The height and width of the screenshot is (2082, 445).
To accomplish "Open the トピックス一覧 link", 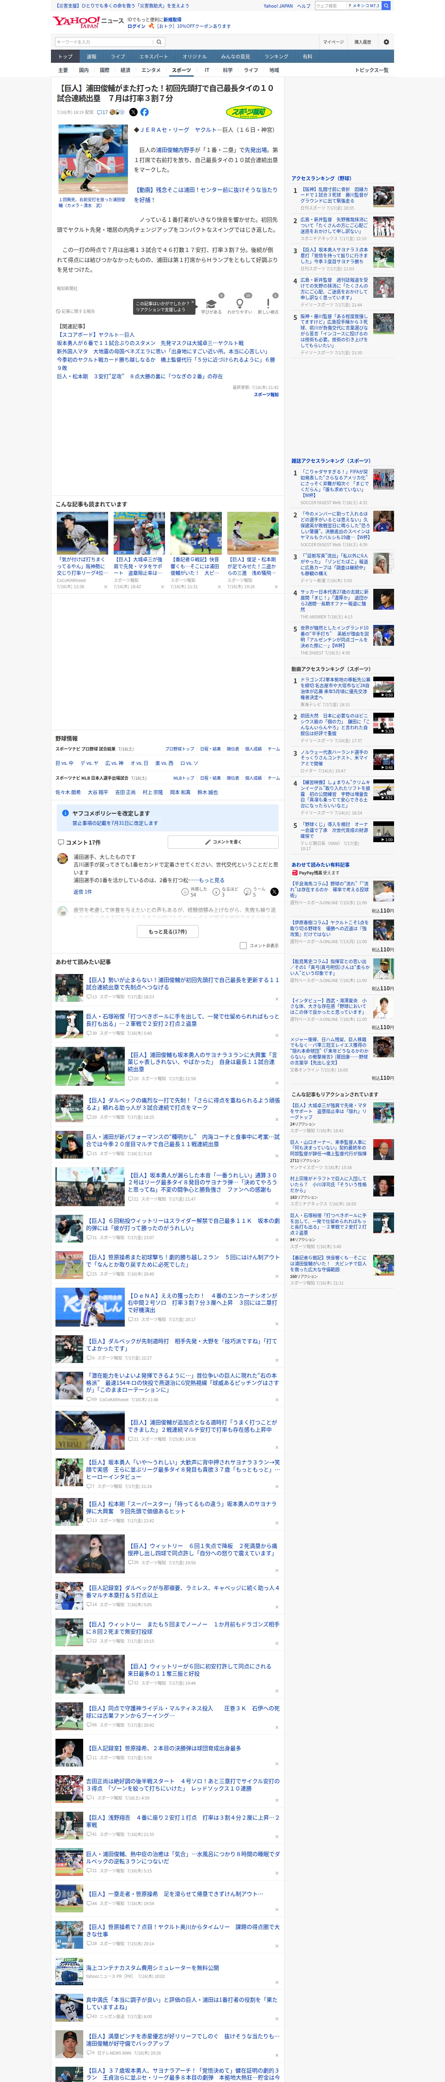I will pyautogui.click(x=372, y=70).
